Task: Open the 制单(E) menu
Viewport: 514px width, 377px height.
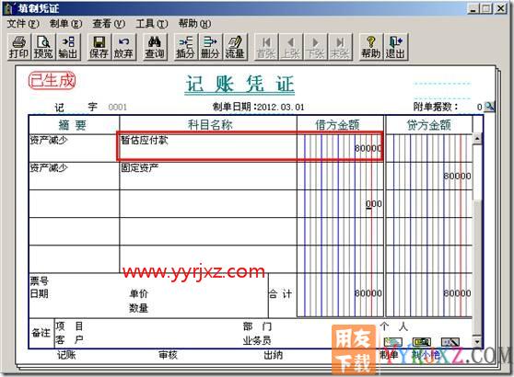Action: click(65, 24)
